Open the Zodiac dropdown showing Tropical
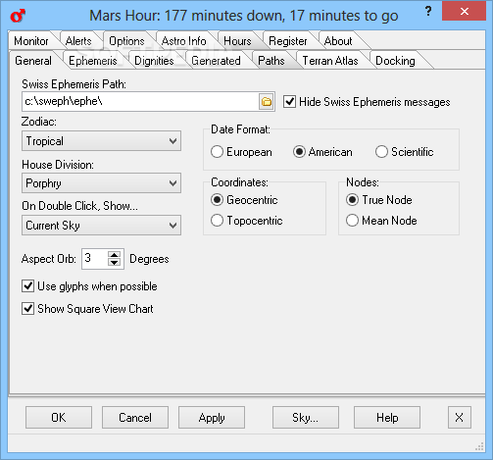 coord(101,141)
